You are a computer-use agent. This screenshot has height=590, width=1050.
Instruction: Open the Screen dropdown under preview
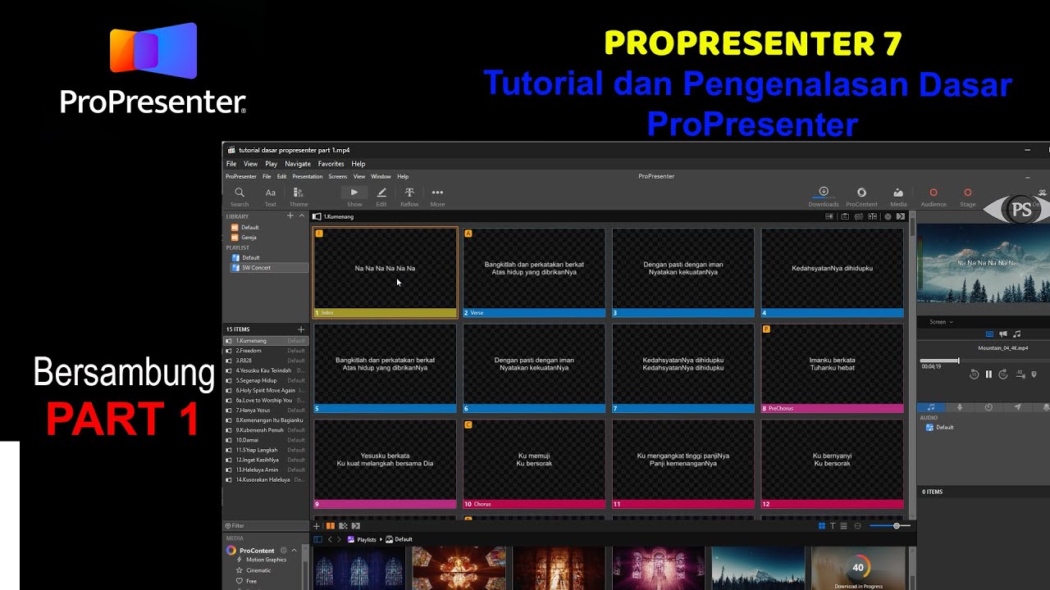coord(941,322)
